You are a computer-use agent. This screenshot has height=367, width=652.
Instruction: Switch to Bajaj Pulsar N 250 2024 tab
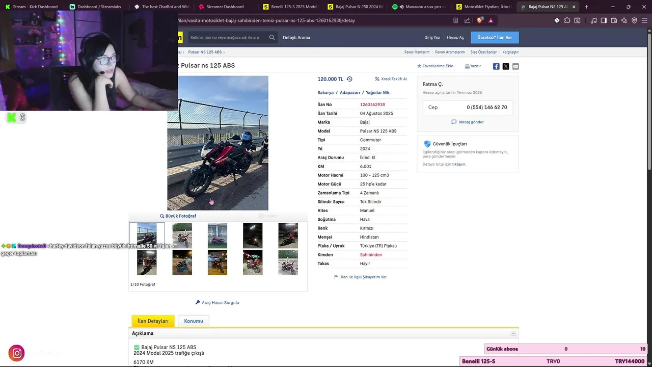355,7
